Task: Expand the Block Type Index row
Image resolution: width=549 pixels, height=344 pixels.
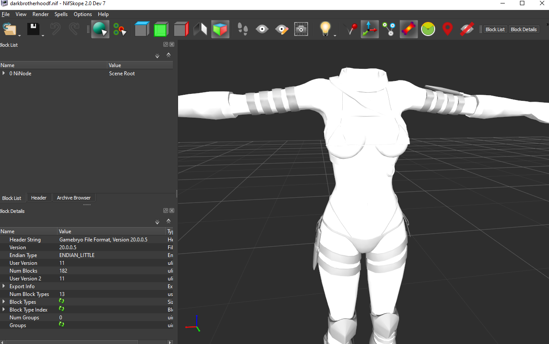Action: (x=4, y=310)
